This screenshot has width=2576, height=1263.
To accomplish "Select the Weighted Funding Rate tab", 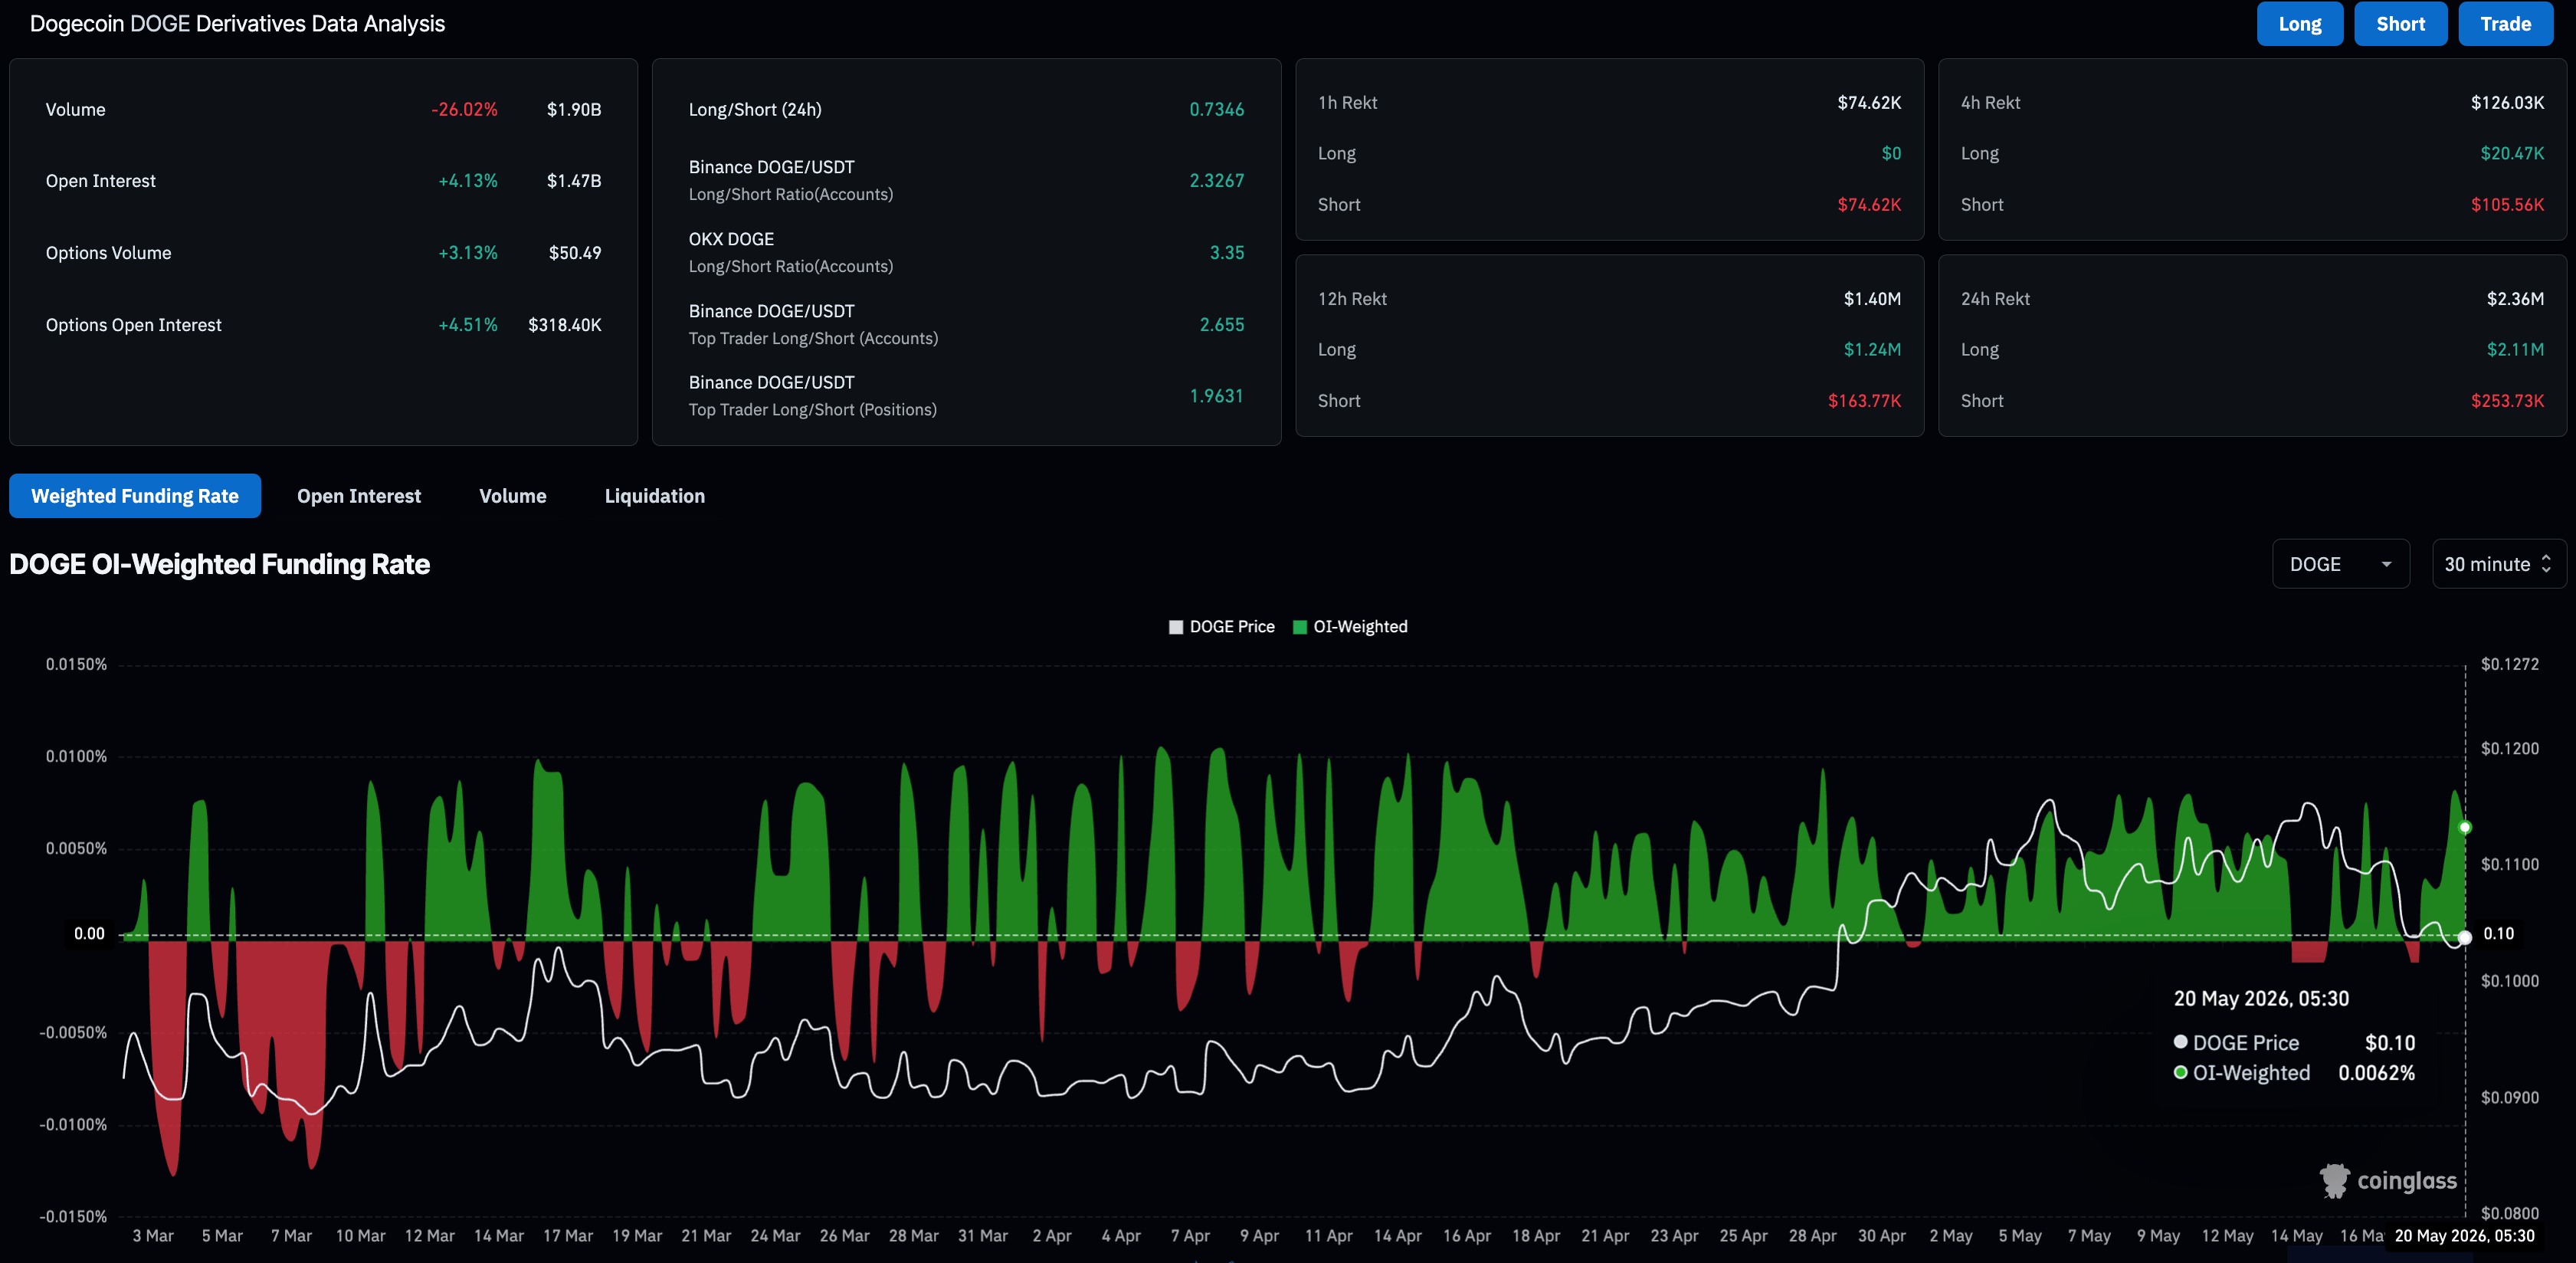I will [x=135, y=496].
